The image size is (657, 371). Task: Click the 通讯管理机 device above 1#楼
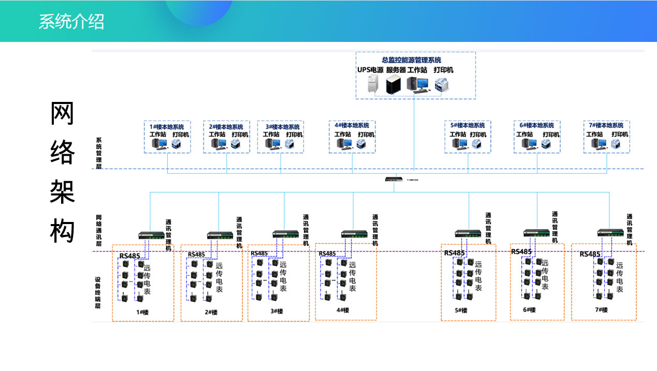pyautogui.click(x=151, y=235)
